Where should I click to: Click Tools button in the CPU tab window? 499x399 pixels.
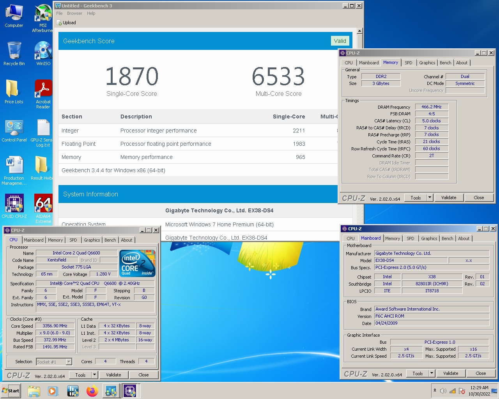pos(80,375)
